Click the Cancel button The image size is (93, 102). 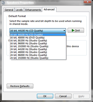click(x=63, y=96)
